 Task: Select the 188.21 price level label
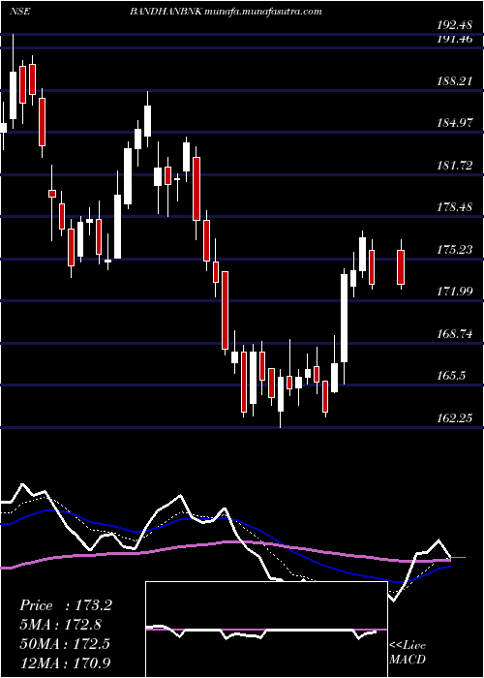[x=454, y=80]
